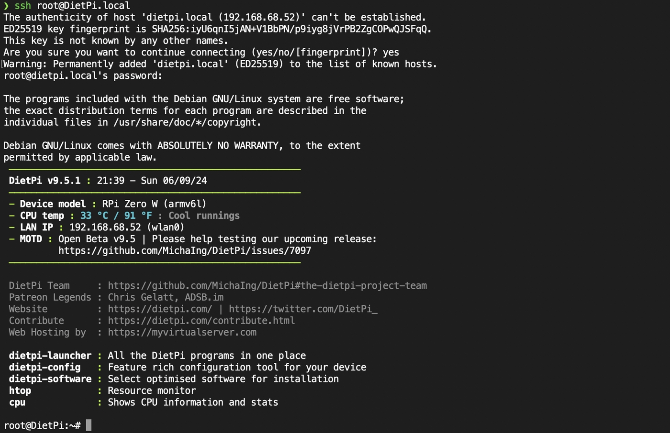Click the htop command in the list

20,391
